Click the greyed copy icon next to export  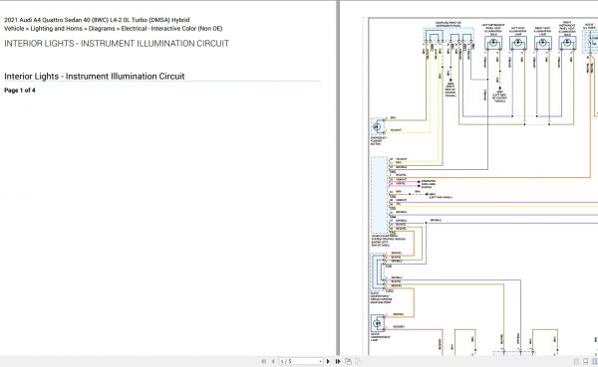pos(358,361)
